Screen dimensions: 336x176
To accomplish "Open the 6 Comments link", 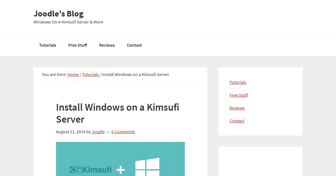I will (x=123, y=132).
